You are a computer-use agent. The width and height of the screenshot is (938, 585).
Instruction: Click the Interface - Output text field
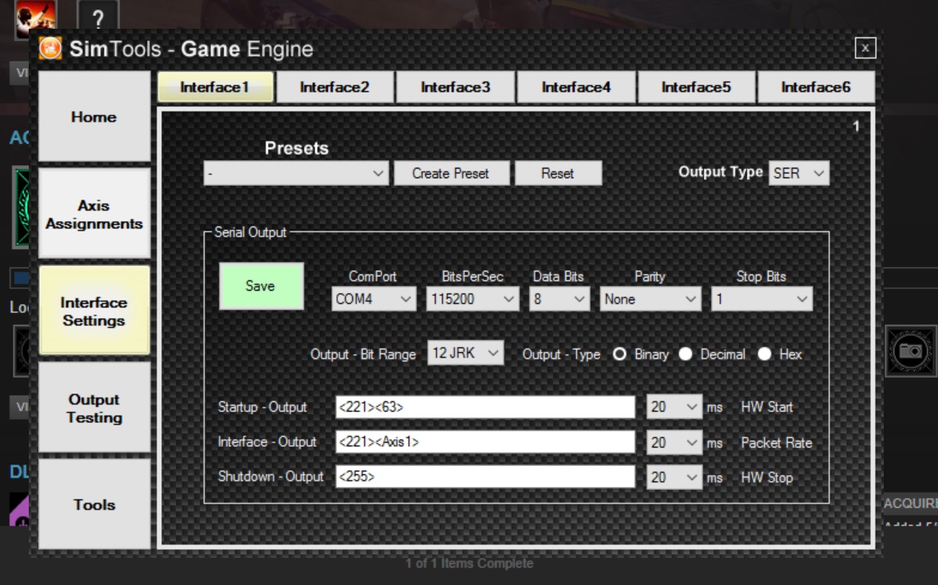pos(485,442)
